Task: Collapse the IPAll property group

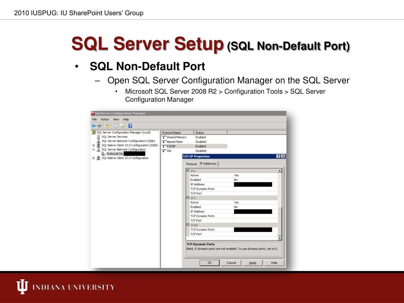Action: [x=188, y=225]
